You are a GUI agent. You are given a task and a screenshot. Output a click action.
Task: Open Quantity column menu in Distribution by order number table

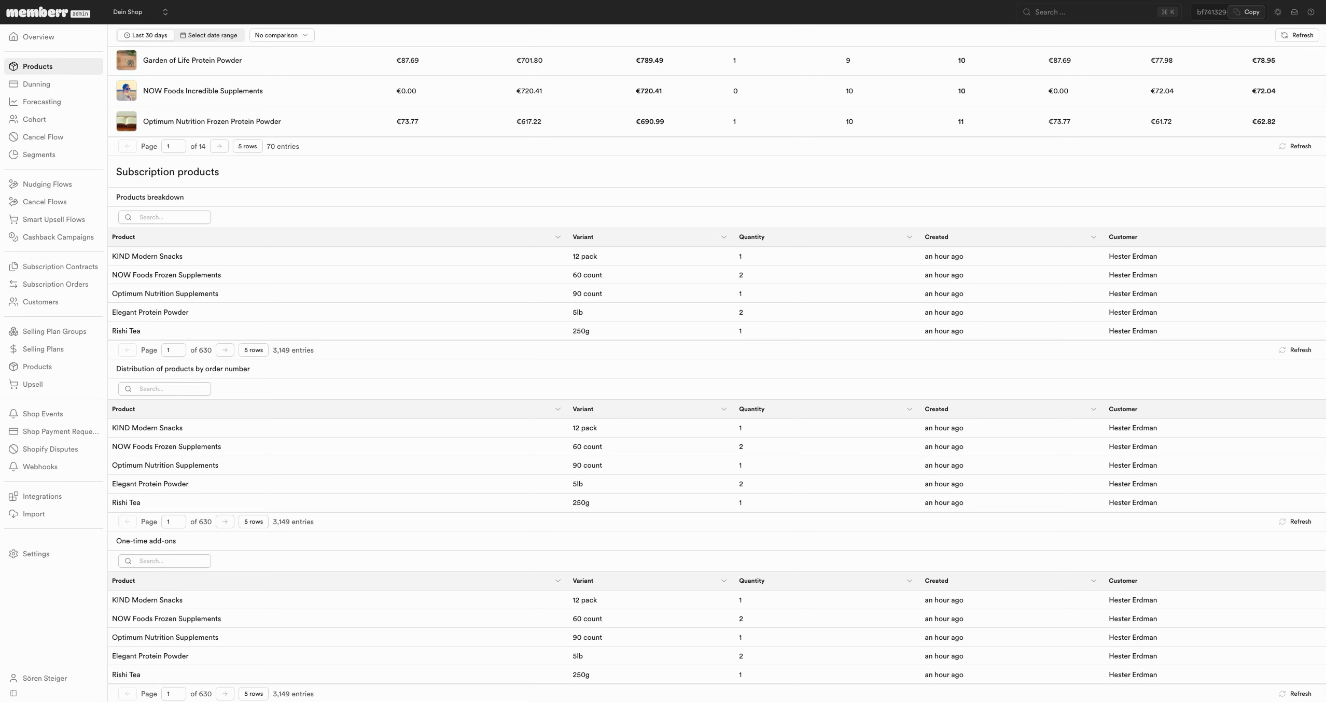[910, 409]
